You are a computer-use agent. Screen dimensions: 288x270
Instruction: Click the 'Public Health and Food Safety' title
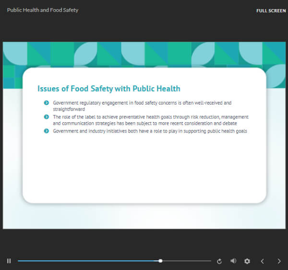pyautogui.click(x=43, y=10)
